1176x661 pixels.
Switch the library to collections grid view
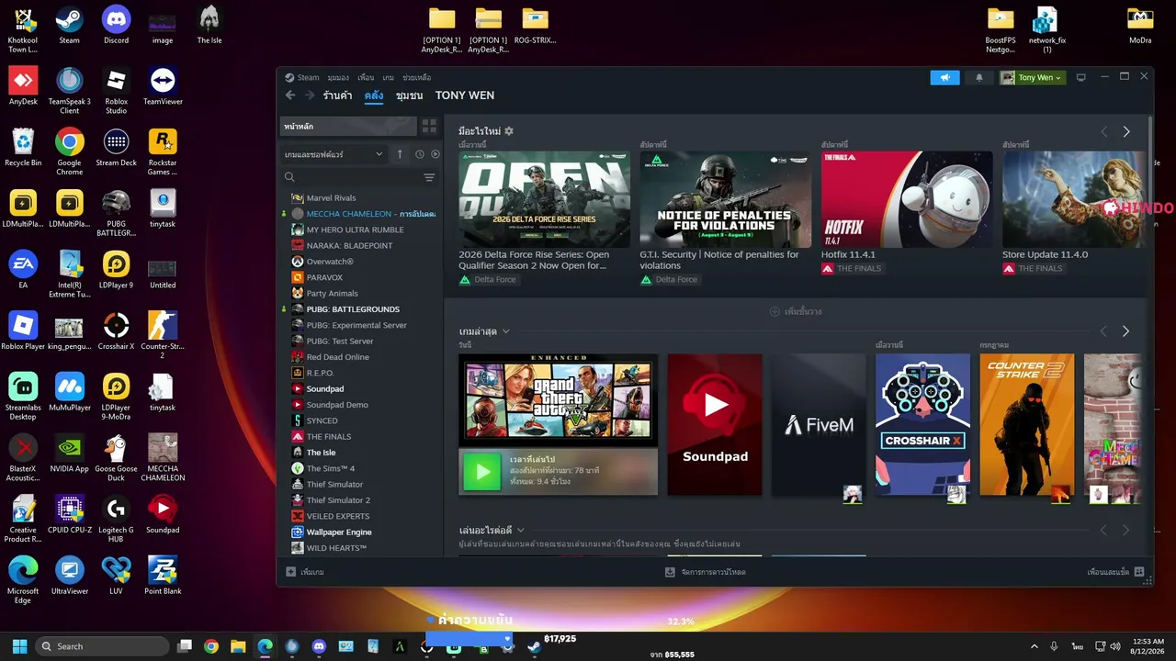tap(429, 126)
